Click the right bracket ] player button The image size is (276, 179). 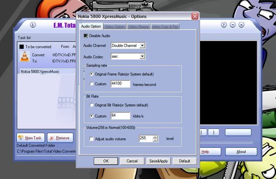coord(214,132)
